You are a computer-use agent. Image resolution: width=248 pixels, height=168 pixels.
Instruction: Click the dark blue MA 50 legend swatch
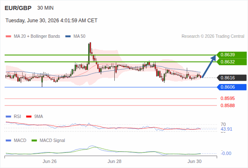(x=68, y=37)
